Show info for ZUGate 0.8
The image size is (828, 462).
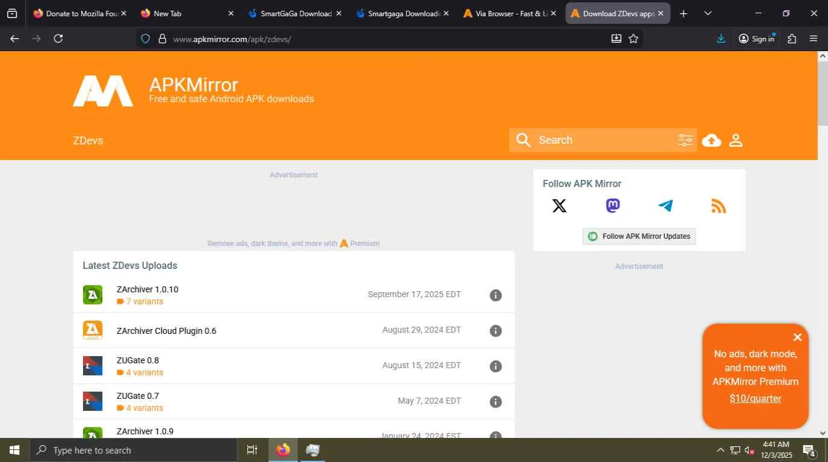[x=496, y=366]
